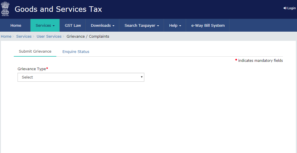The width and height of the screenshot is (297, 153).
Task: Select the Submit Grievance tab
Action: [x=35, y=51]
